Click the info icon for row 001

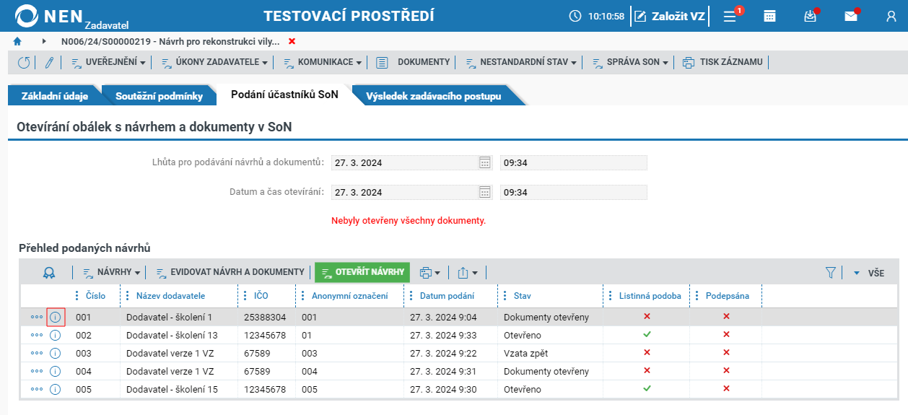click(x=56, y=317)
